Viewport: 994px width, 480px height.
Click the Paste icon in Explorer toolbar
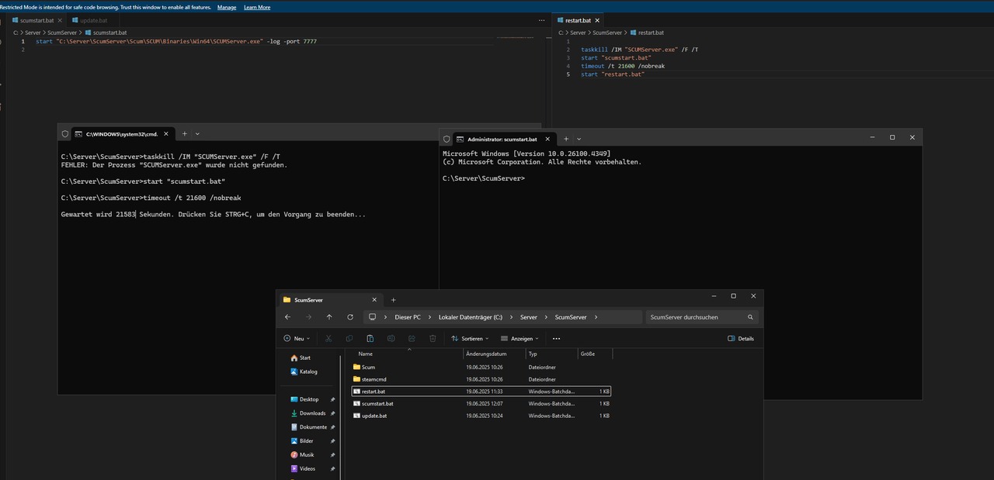click(x=370, y=339)
